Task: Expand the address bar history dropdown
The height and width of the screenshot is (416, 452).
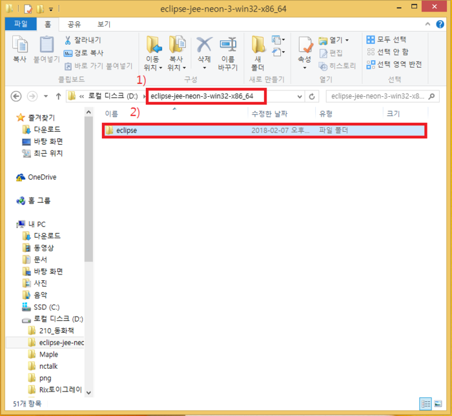Action: coord(300,96)
